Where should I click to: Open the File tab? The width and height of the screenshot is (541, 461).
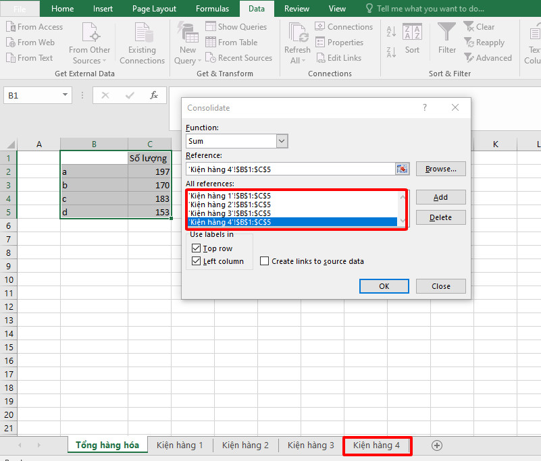click(20, 9)
